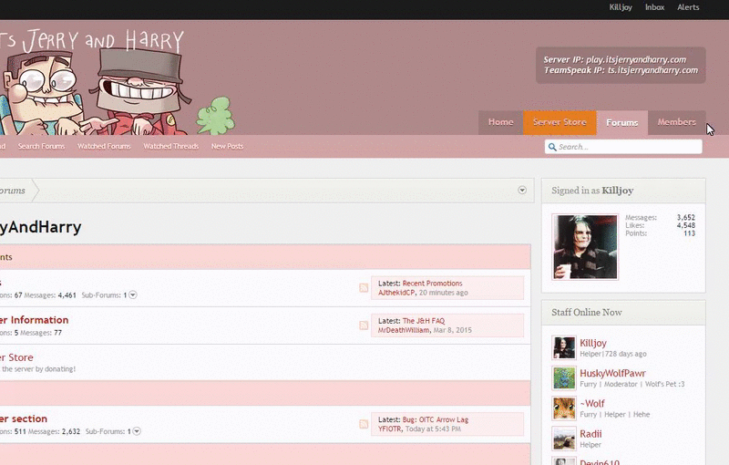Open the Store forum heading

click(x=16, y=357)
